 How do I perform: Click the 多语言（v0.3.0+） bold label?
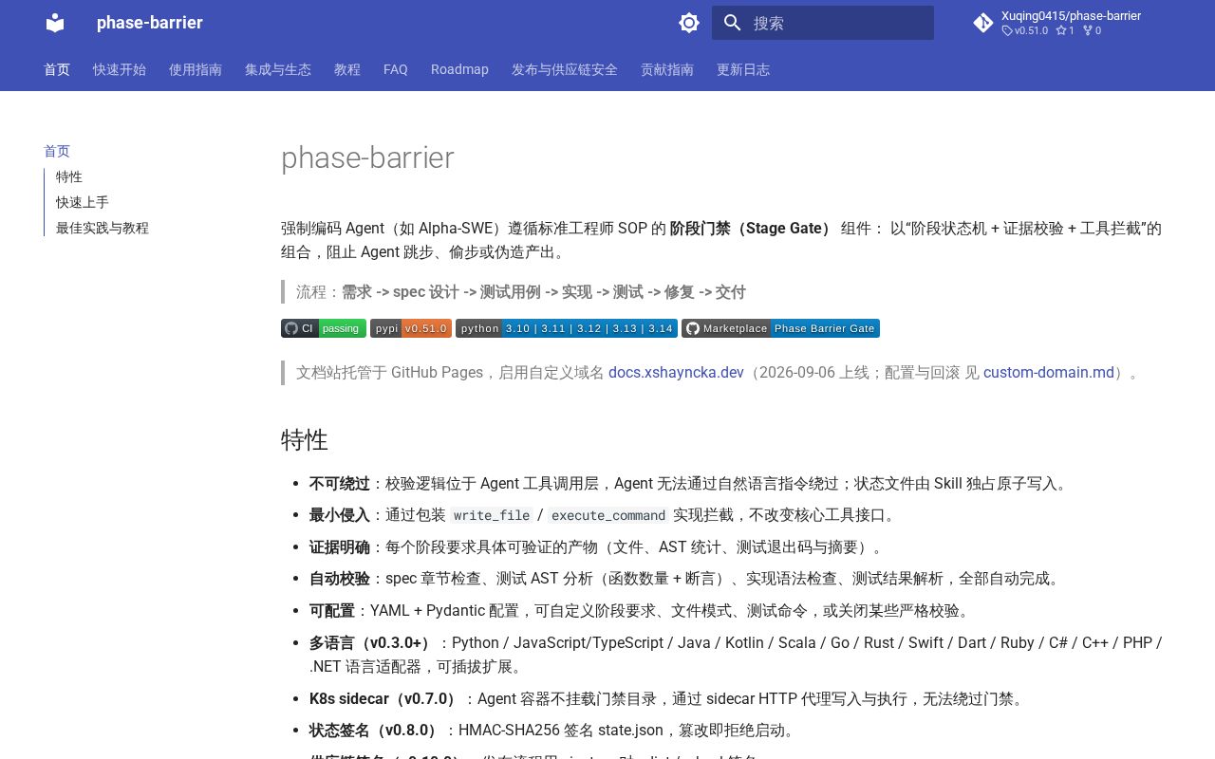[373, 642]
